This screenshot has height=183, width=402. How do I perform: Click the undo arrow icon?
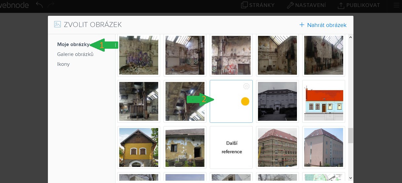pyautogui.click(x=39, y=5)
